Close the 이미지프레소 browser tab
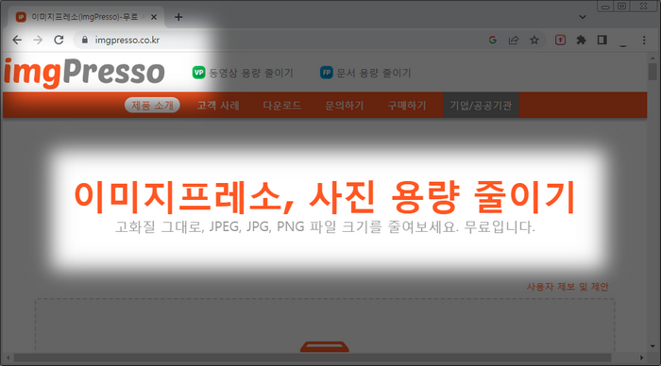The image size is (661, 366). coord(154,17)
